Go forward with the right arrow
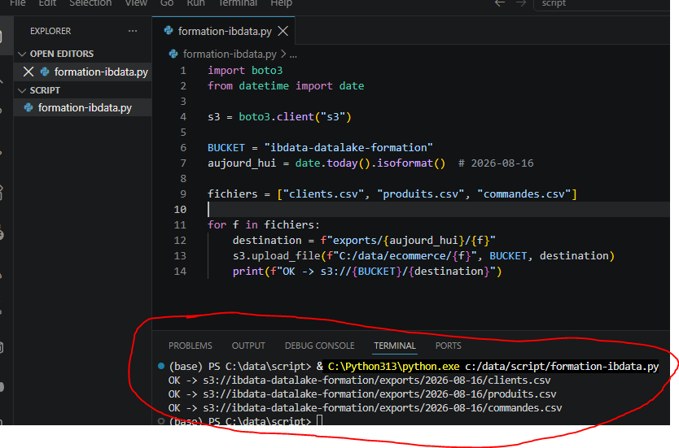 tap(521, 3)
